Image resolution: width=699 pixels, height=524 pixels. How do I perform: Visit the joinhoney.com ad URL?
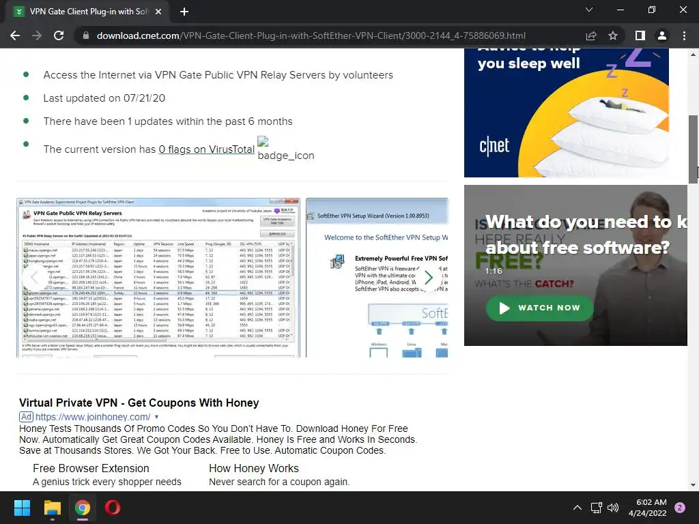(x=93, y=417)
